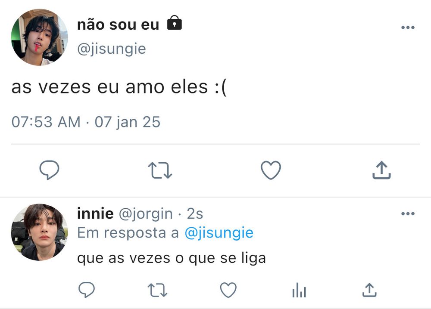The image size is (431, 309).
Task: Open more options on innie's reply
Action: click(x=407, y=214)
